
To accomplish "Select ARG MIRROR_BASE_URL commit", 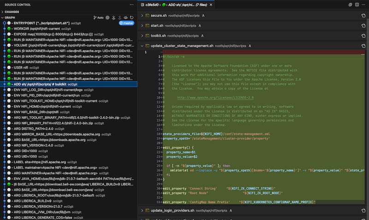I will coord(68,134).
